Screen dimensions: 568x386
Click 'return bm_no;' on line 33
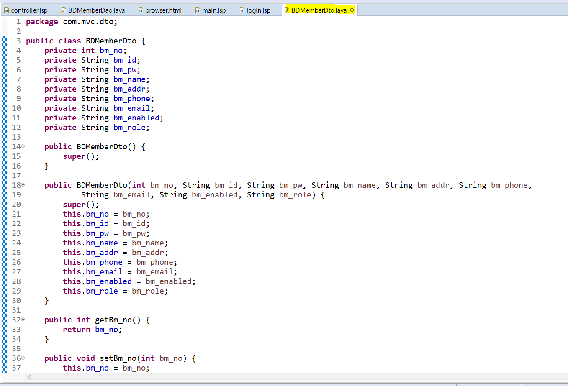[x=93, y=330]
